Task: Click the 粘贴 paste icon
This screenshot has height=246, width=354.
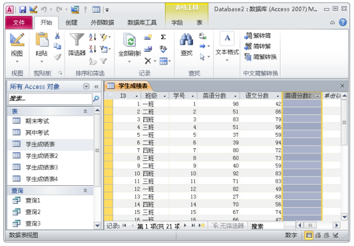Action: click(42, 40)
